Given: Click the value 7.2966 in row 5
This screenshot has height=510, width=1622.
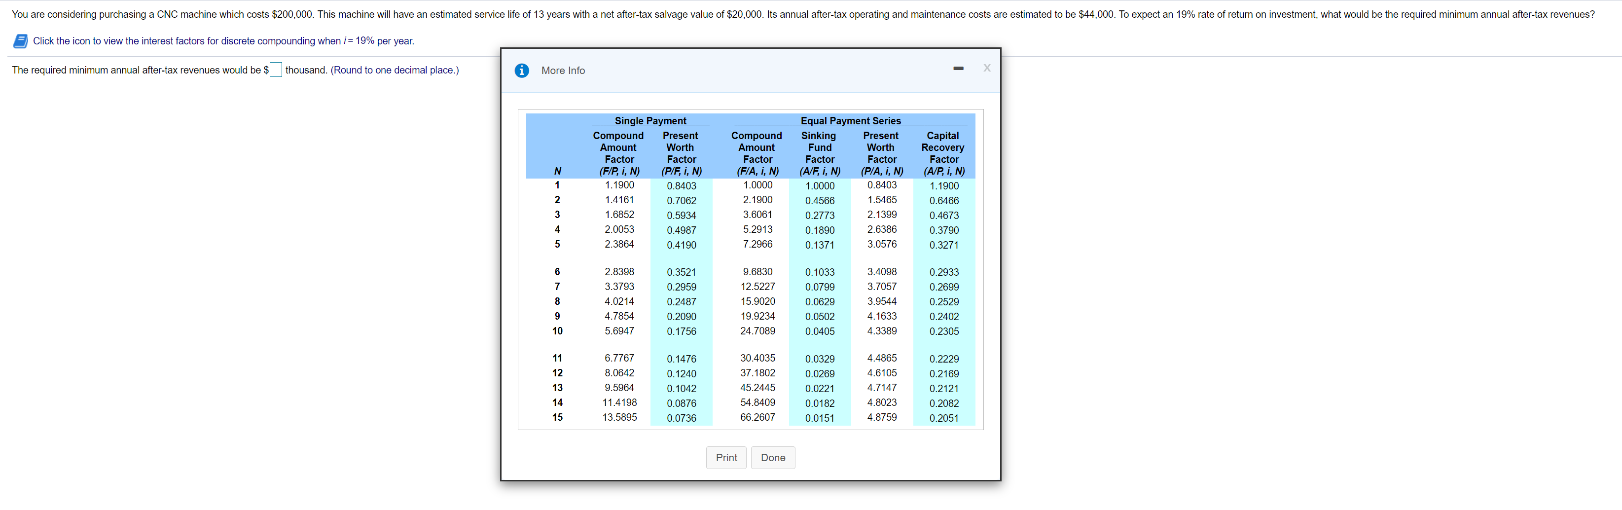Looking at the screenshot, I should 757,244.
